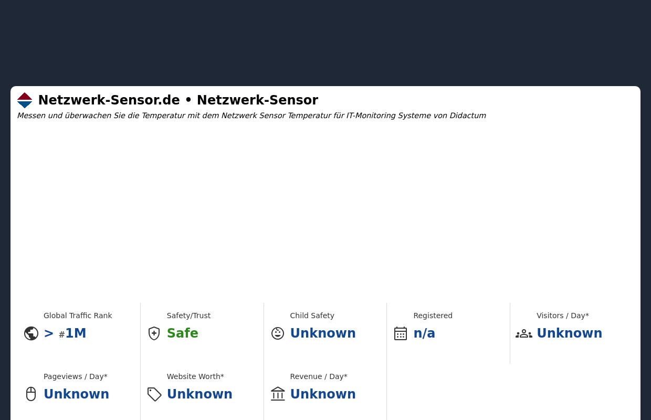The height and width of the screenshot is (420, 651).
Task: Click the Pageviews mouse icon
Action: 31,394
